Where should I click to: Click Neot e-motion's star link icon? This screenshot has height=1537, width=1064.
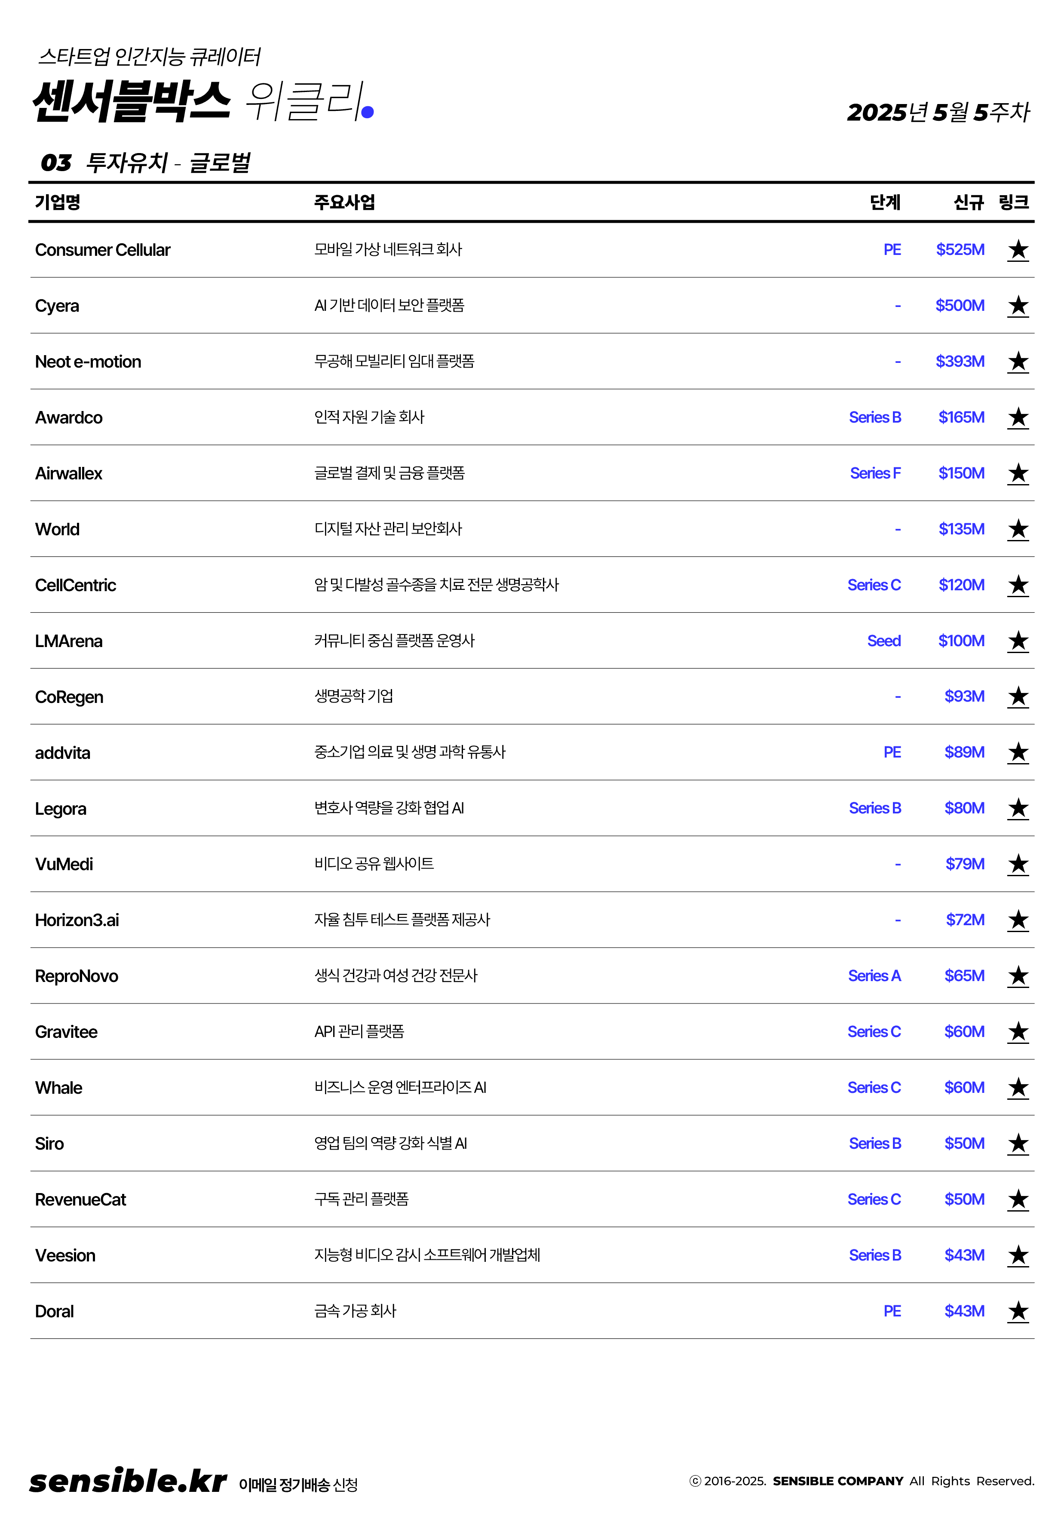pyautogui.click(x=1017, y=362)
